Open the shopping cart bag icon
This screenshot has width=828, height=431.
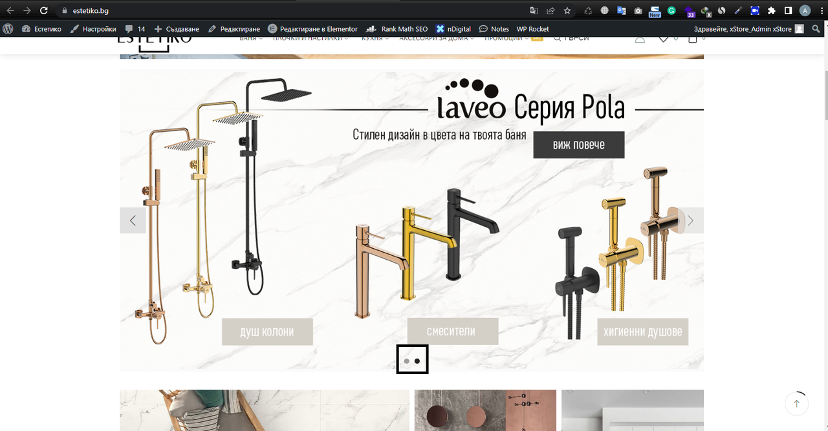[x=692, y=39]
